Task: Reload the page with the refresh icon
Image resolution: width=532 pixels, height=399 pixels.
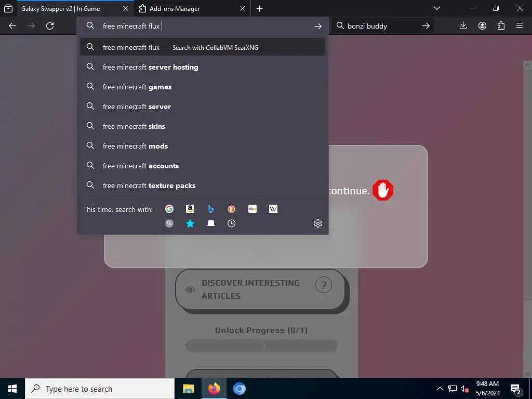Action: [x=50, y=26]
